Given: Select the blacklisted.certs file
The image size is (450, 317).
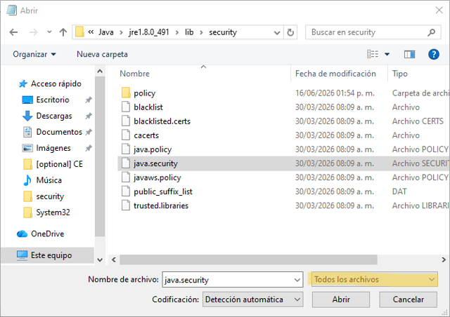Looking at the screenshot, I should click(x=162, y=121).
